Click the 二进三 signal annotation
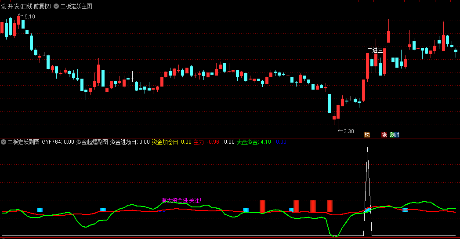The image size is (460, 239). click(375, 51)
